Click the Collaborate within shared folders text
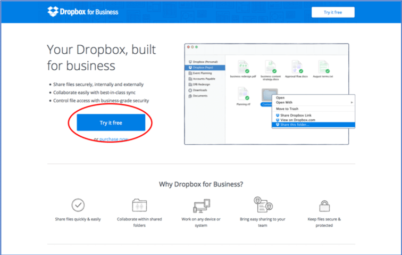Viewport: 402px width, 255px height. [139, 222]
